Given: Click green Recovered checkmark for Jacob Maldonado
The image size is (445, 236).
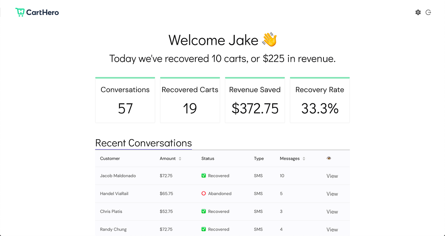Looking at the screenshot, I should pyautogui.click(x=204, y=175).
